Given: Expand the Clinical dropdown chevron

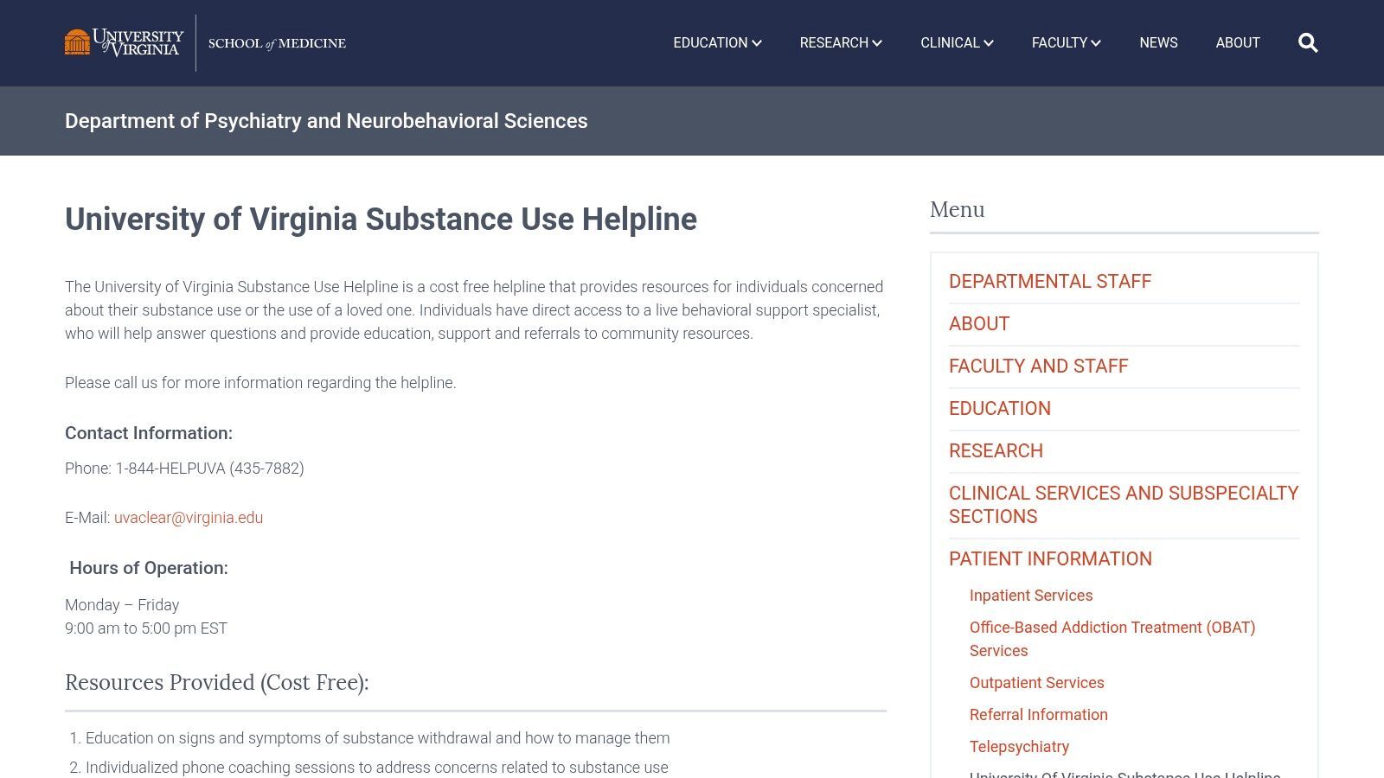Looking at the screenshot, I should (989, 43).
